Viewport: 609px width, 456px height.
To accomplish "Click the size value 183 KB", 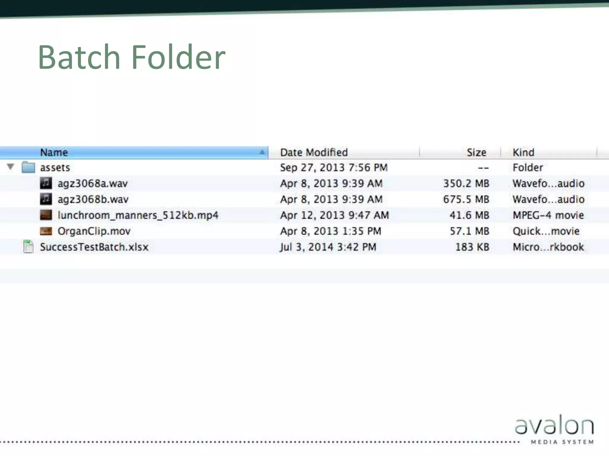I will point(473,247).
